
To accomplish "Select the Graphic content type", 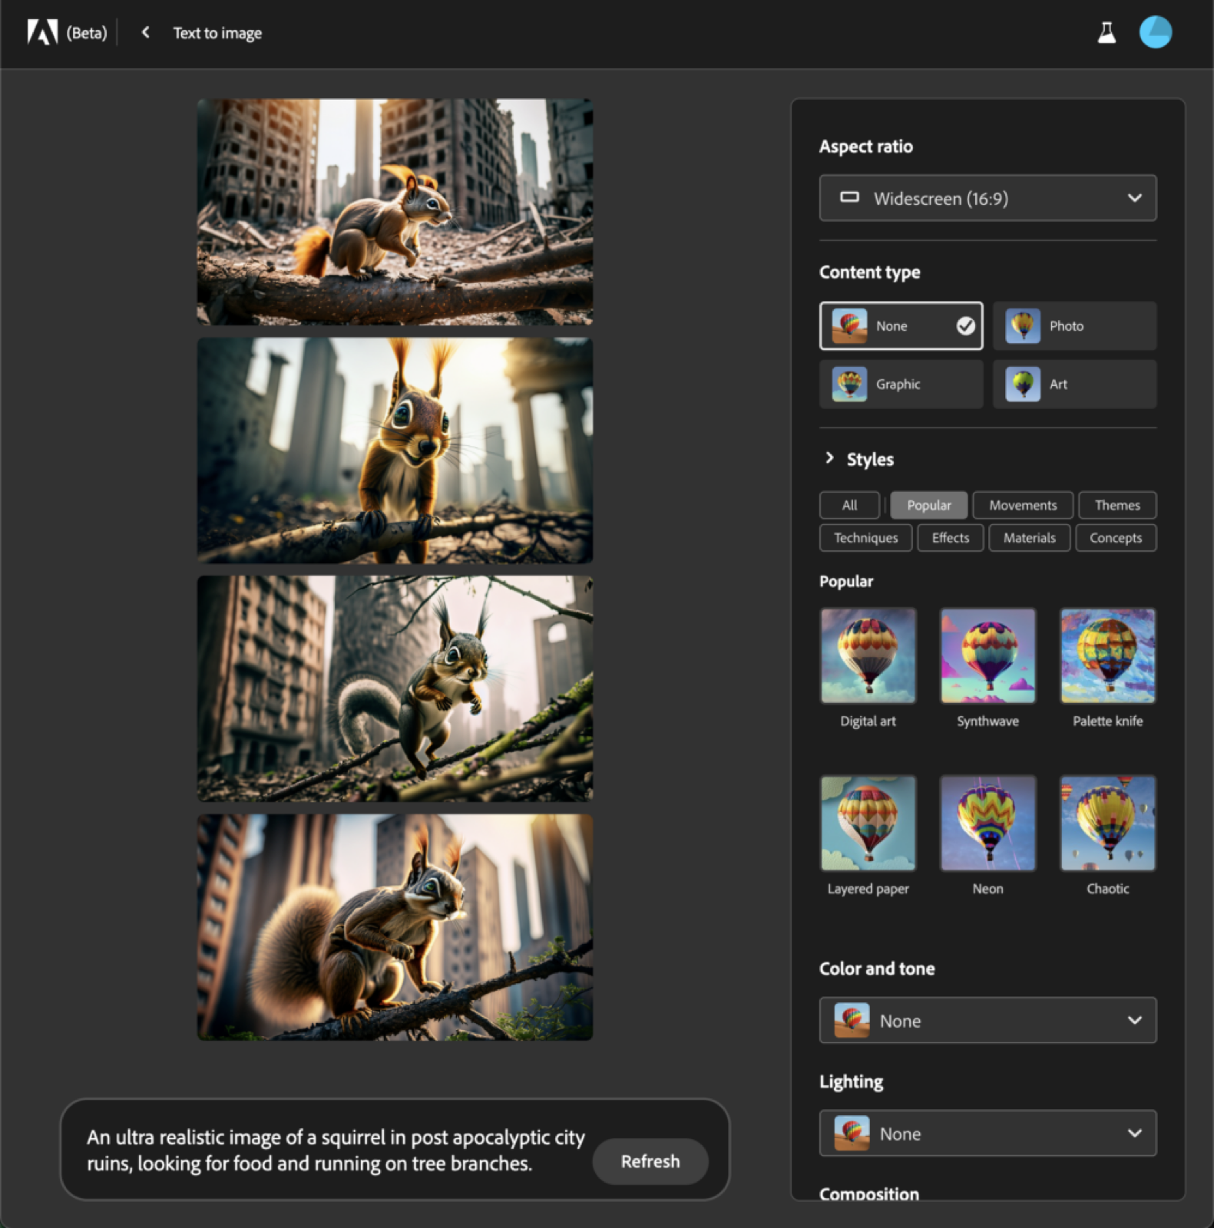I will click(901, 384).
